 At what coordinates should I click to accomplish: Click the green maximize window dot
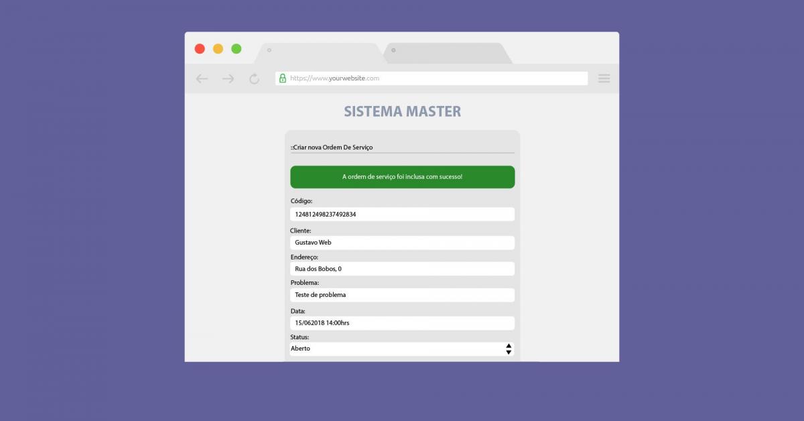pyautogui.click(x=236, y=48)
